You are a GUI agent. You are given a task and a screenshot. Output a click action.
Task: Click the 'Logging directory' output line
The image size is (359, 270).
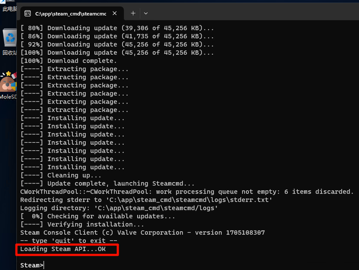click(119, 208)
